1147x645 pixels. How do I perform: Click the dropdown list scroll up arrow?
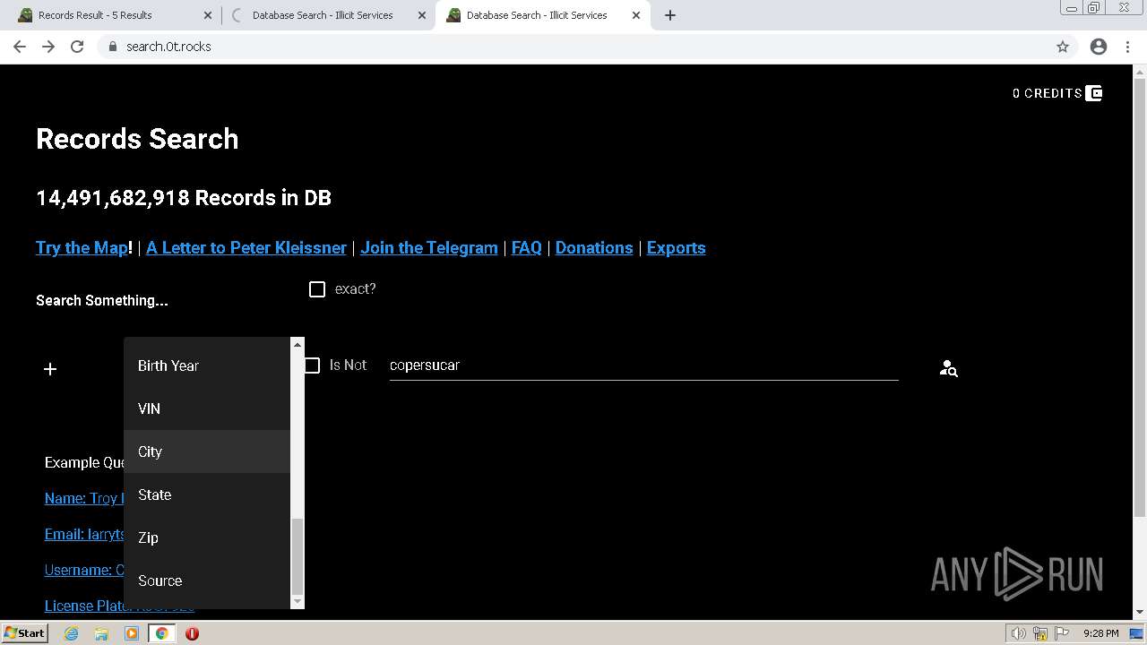pos(298,344)
